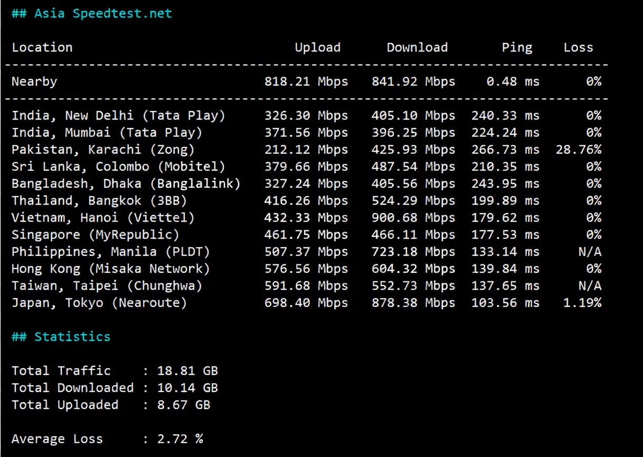
Task: Select the India, New Delhi row
Action: coord(118,115)
